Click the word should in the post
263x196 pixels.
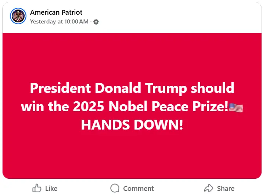(x=213, y=88)
